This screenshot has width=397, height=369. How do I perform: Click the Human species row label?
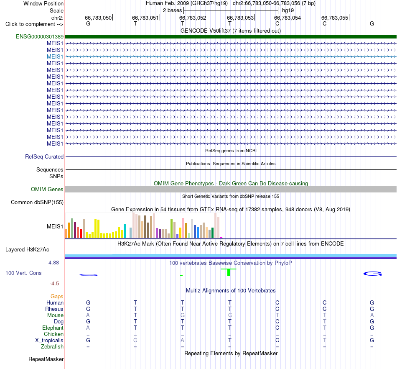click(55, 302)
